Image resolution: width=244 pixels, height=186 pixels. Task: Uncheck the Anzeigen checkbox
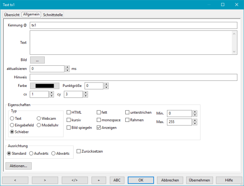click(x=99, y=128)
